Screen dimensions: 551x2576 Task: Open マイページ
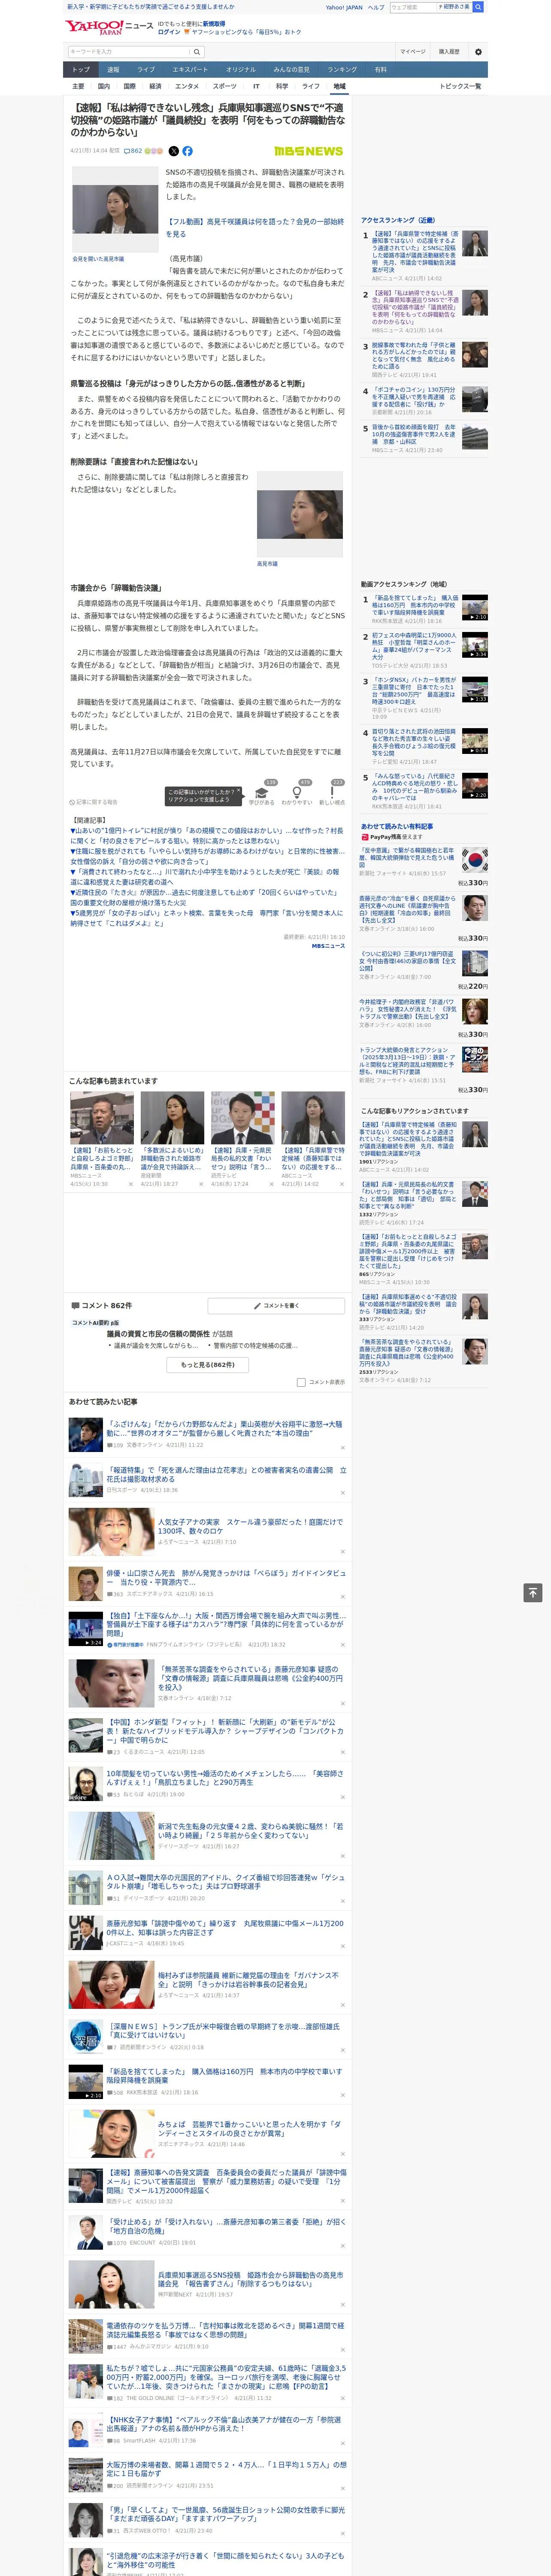pyautogui.click(x=412, y=51)
